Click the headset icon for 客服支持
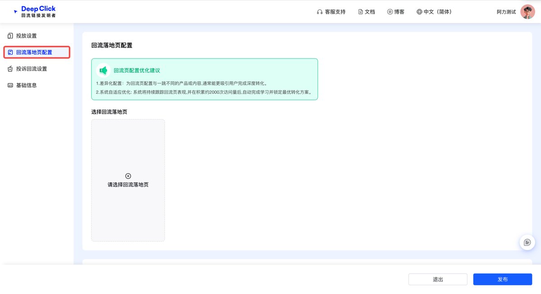 320,12
